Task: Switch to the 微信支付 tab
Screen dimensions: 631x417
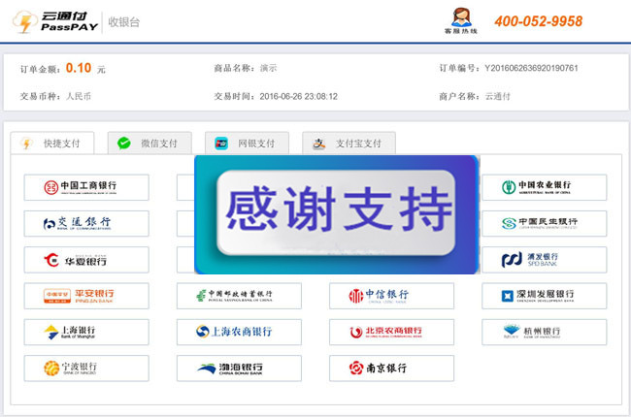Action: (149, 144)
